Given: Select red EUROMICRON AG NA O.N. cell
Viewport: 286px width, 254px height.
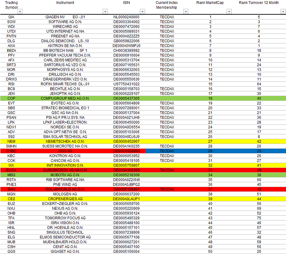Looking at the screenshot, I should click(x=65, y=170).
